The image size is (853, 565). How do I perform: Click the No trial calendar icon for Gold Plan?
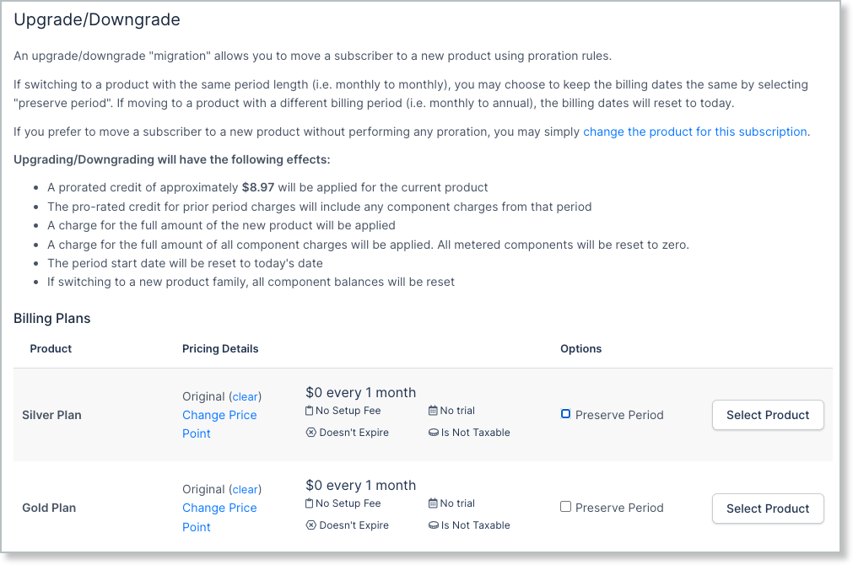pyautogui.click(x=432, y=503)
